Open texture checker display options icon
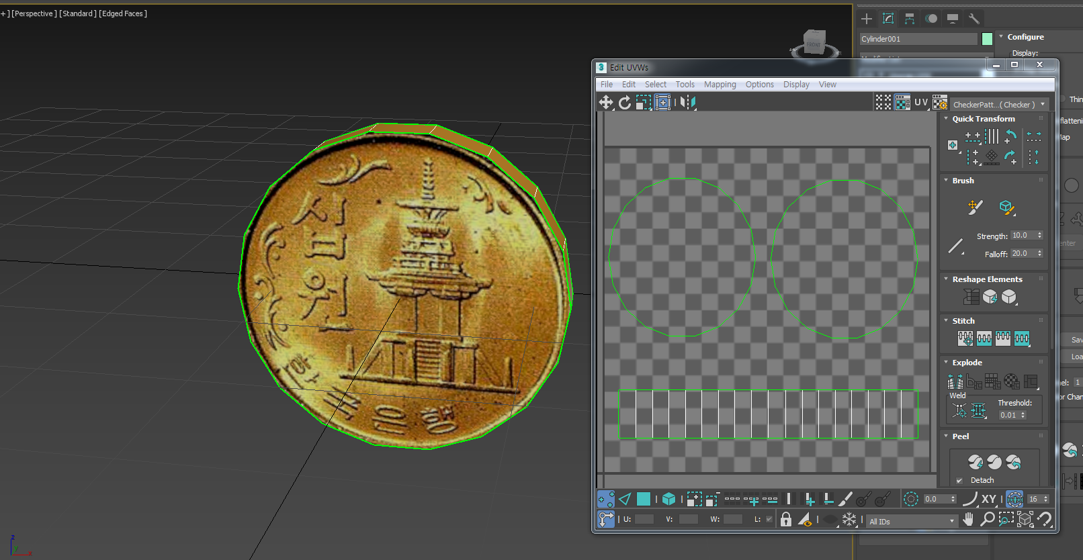This screenshot has height=560, width=1083. [940, 102]
